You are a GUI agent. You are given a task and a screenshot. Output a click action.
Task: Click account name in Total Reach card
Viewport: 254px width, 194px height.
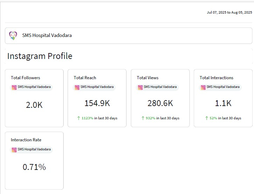click(x=97, y=87)
